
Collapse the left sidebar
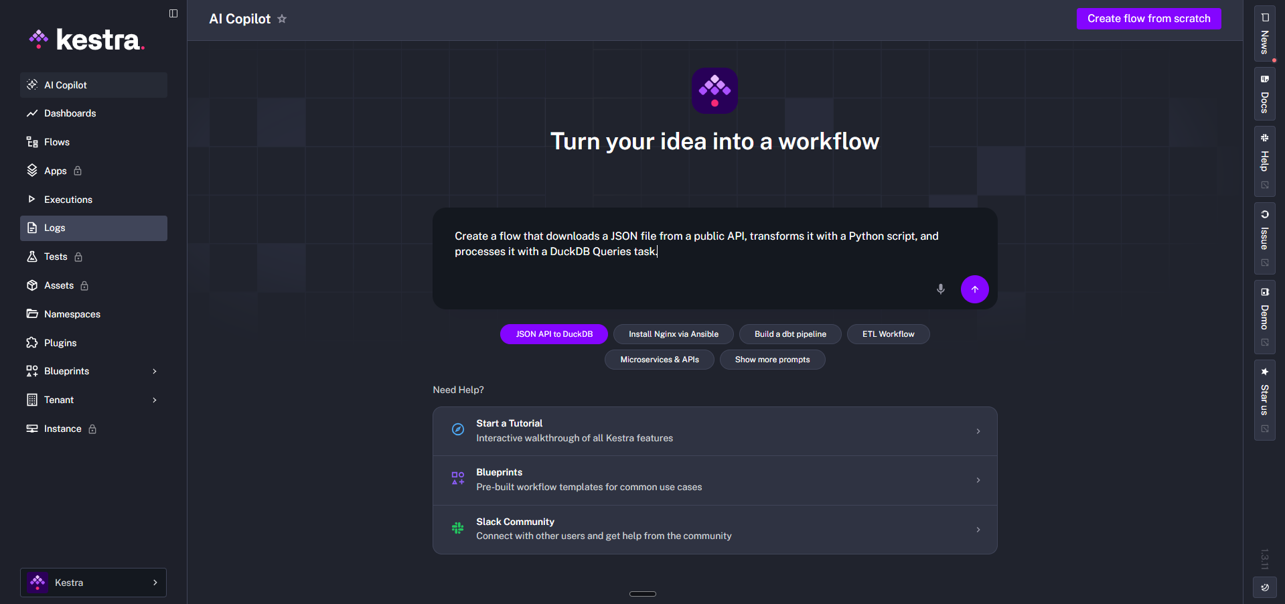pyautogui.click(x=173, y=13)
